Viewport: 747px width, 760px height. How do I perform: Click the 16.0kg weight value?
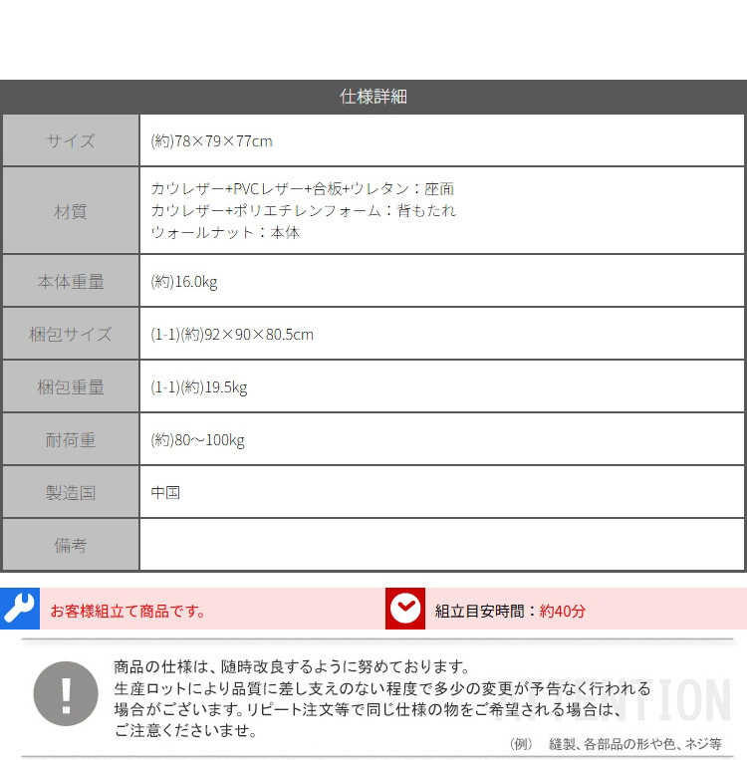tap(184, 282)
